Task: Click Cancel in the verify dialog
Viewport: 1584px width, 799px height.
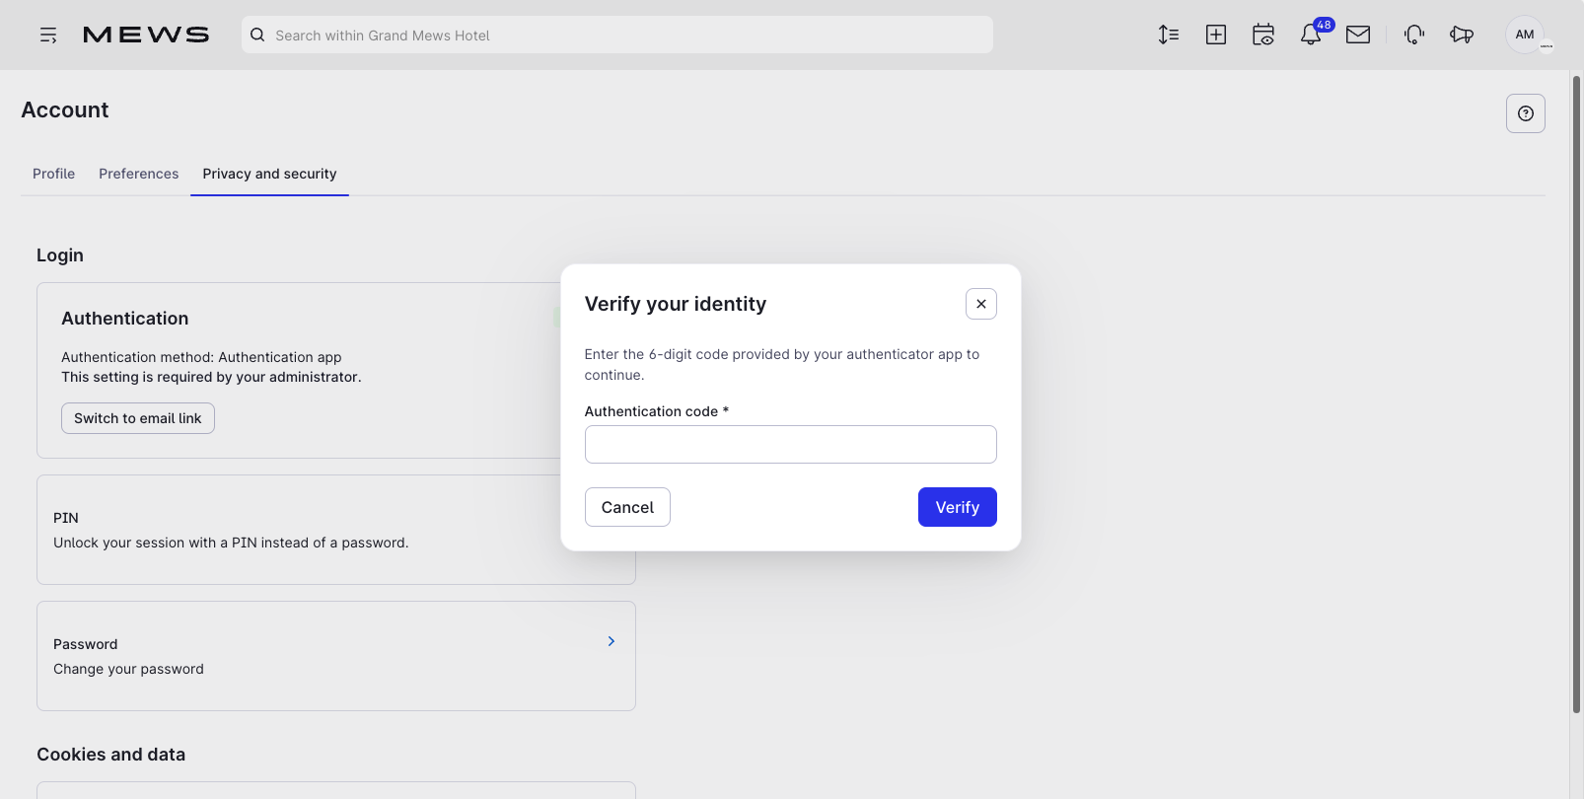Action: coord(627,507)
